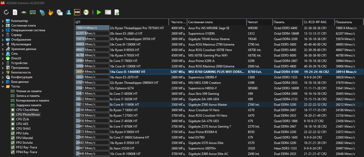Select the 14x Core i5-14600KF HT row

coord(219,72)
